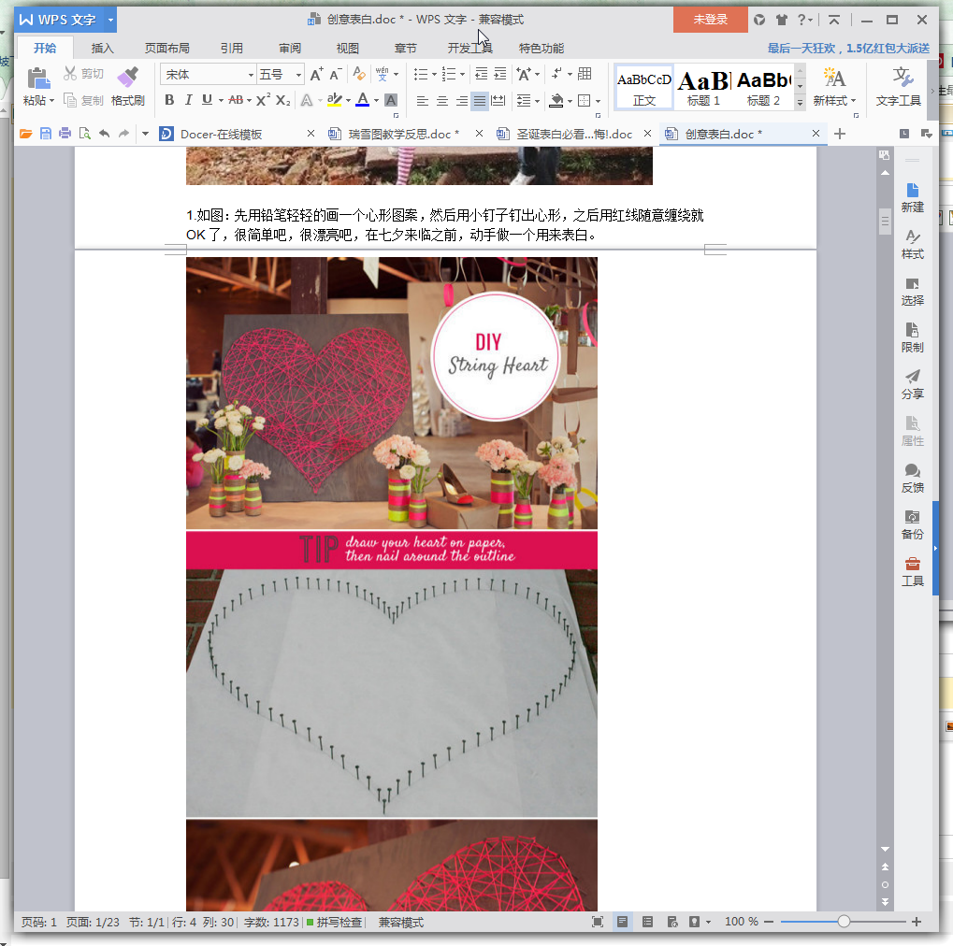The height and width of the screenshot is (946, 953).
Task: Switch to the 插入 ribbon tab
Action: pos(102,48)
